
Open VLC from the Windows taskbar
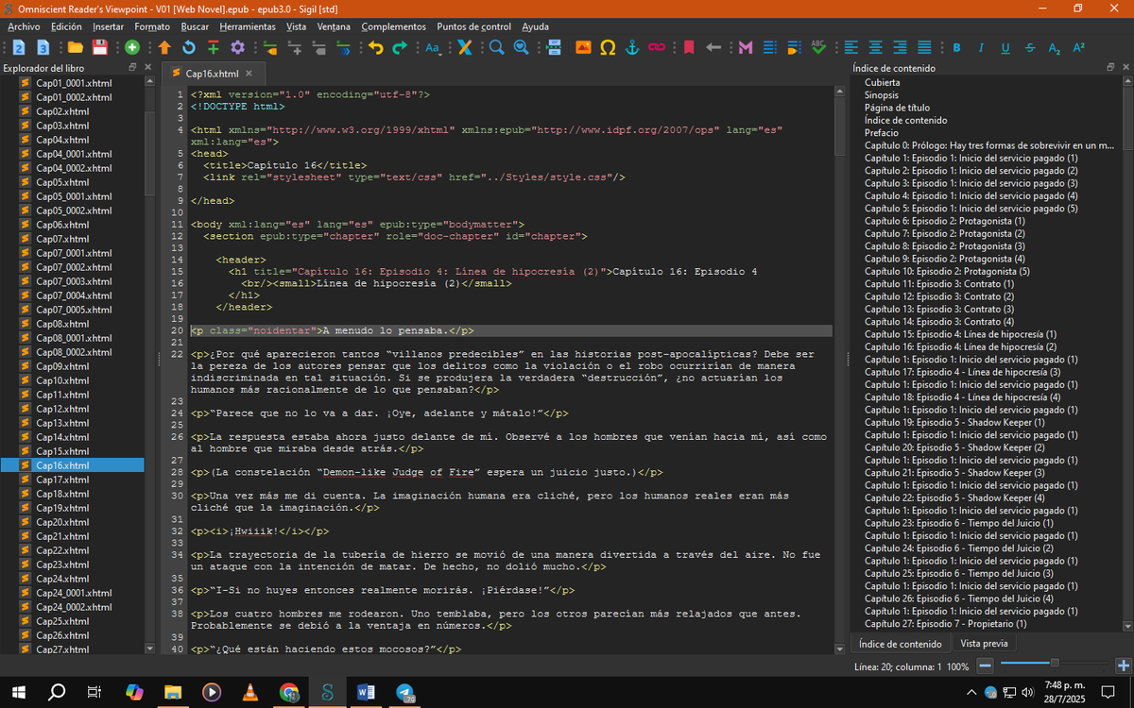[x=249, y=692]
